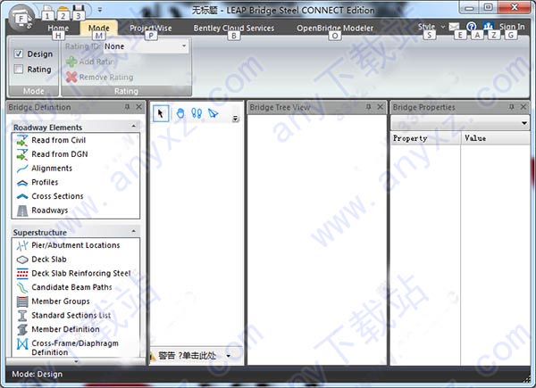Close the Bridge Definition panel
This screenshot has width=536, height=388.
point(139,107)
